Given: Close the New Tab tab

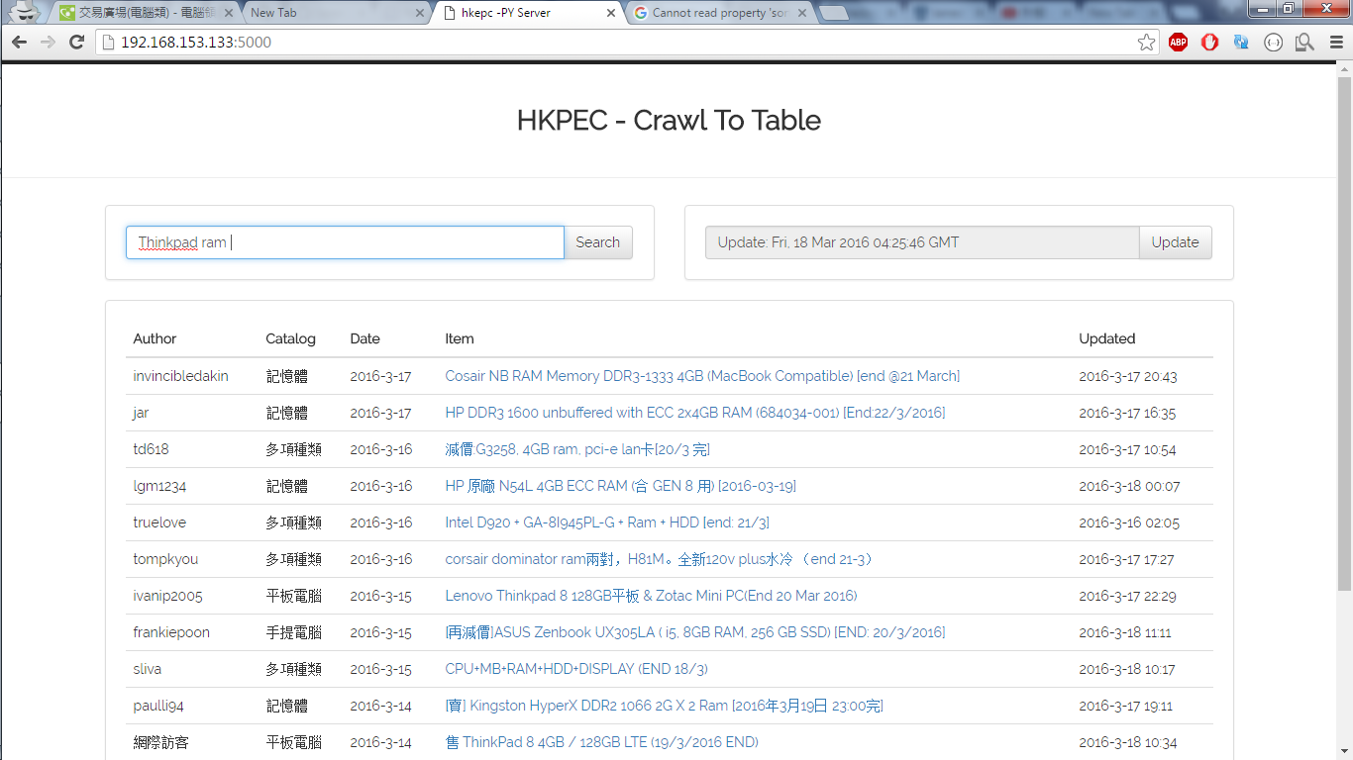Looking at the screenshot, I should 419,13.
